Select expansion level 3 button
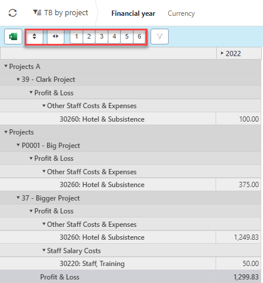Viewport: 263px width, 283px height. (x=101, y=36)
